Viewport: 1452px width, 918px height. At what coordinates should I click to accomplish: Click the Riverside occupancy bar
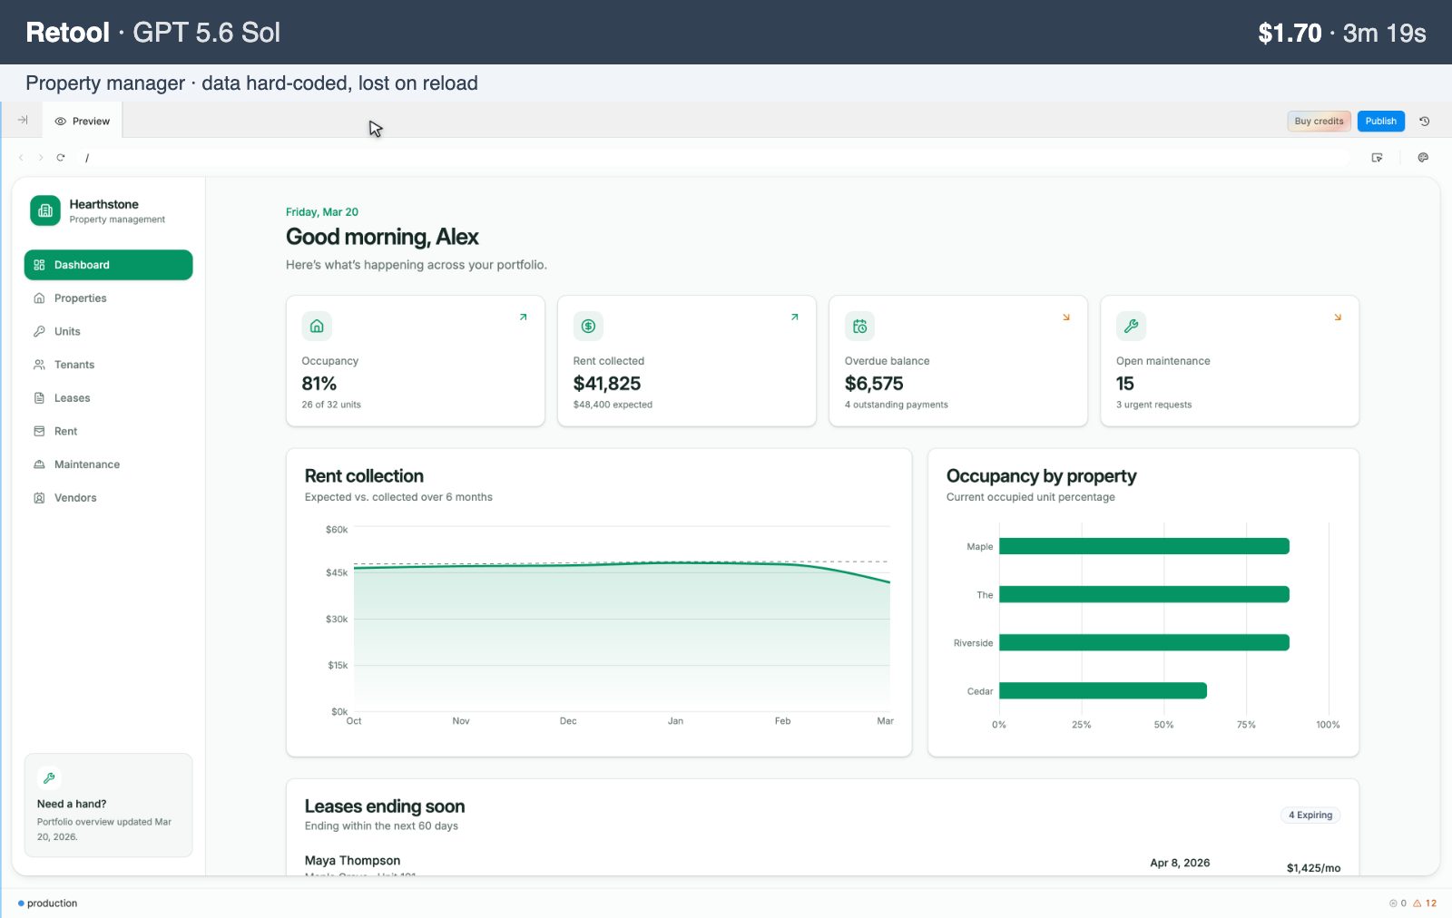pyautogui.click(x=1144, y=642)
